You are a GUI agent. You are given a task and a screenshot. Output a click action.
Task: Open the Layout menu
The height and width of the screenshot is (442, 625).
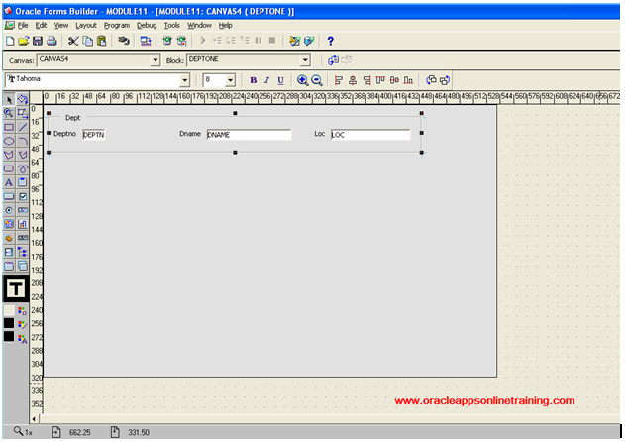pos(86,24)
